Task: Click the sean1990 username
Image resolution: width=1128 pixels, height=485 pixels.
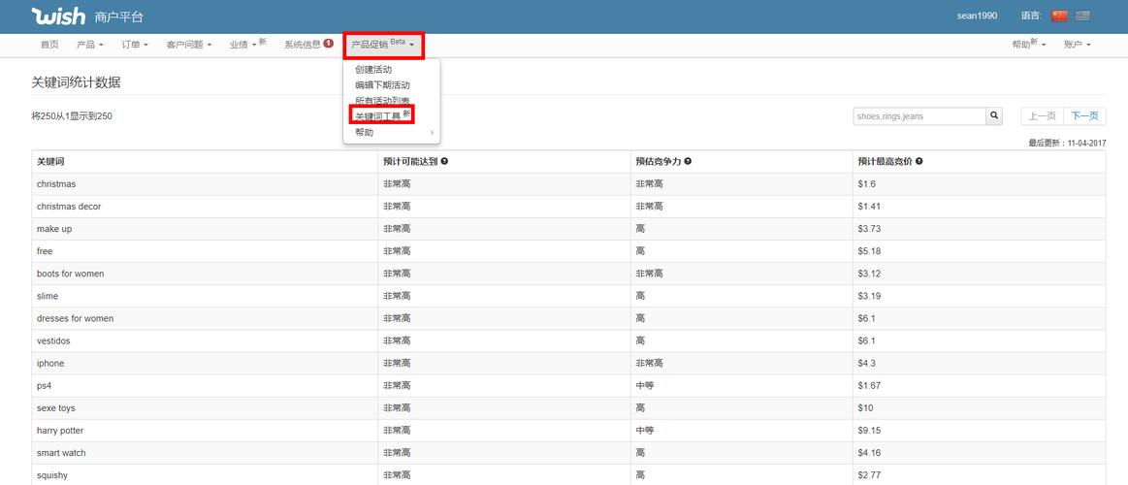Action: (x=977, y=16)
